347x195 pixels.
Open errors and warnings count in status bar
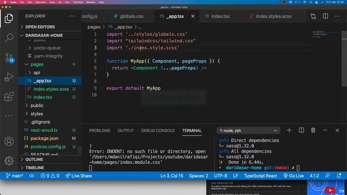click(50, 175)
